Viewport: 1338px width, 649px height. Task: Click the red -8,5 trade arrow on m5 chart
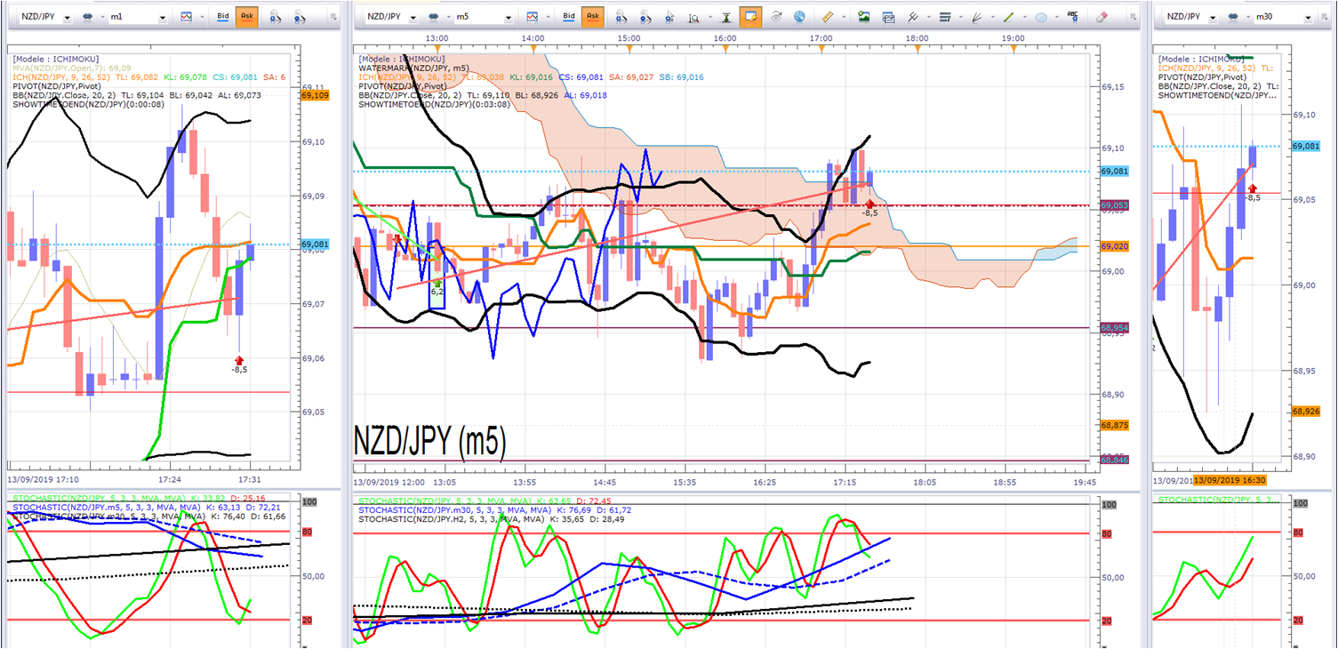pos(870,204)
